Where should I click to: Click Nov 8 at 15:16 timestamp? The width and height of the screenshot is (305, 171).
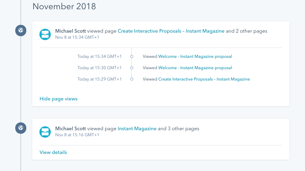[77, 135]
